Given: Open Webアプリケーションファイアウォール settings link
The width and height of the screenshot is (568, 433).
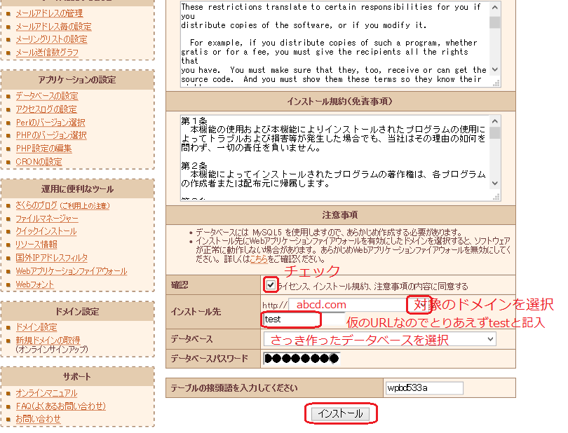Looking at the screenshot, I should click(71, 271).
